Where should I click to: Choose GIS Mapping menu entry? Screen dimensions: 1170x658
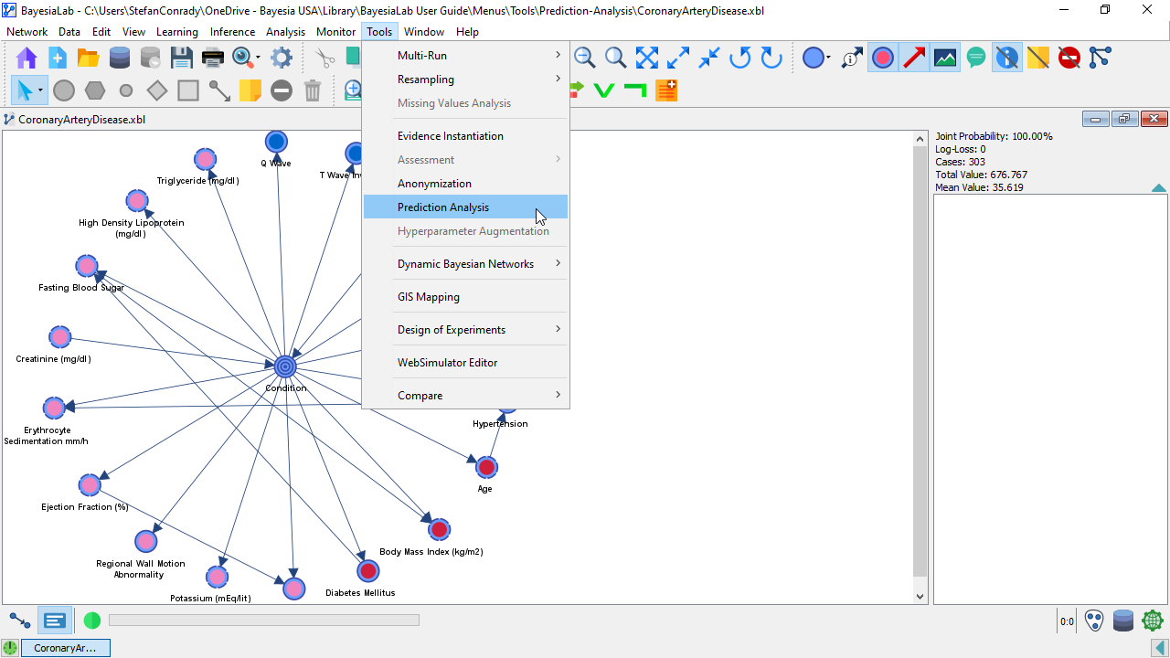tap(465, 297)
